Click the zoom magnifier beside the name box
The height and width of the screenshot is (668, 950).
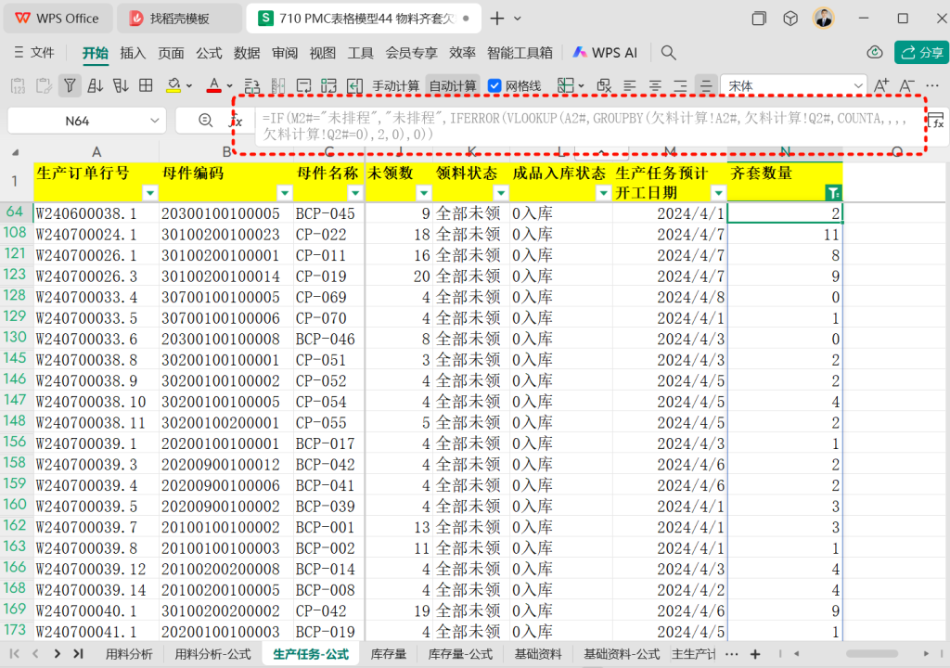pyautogui.click(x=205, y=121)
